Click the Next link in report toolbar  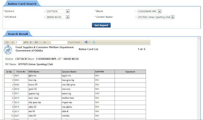[x=77, y=42]
